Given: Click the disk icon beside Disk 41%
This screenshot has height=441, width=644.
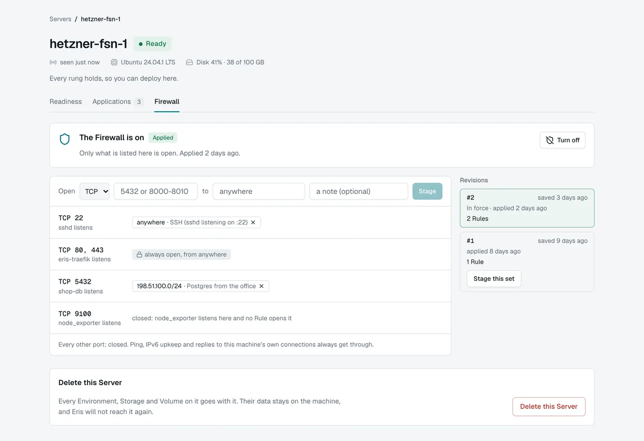Looking at the screenshot, I should pyautogui.click(x=189, y=62).
